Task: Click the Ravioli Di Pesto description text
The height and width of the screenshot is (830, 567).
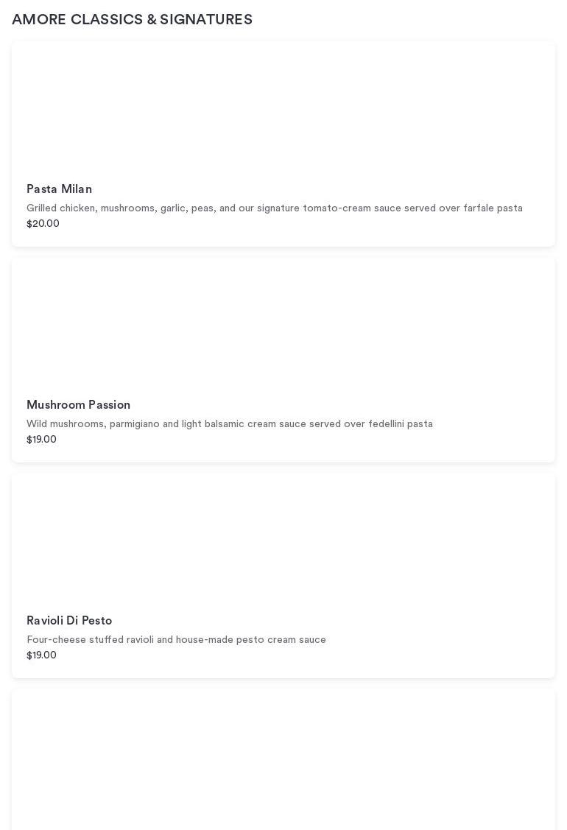Action: 176,640
